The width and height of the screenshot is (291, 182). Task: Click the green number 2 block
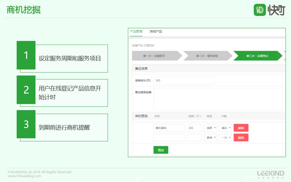tap(26, 90)
